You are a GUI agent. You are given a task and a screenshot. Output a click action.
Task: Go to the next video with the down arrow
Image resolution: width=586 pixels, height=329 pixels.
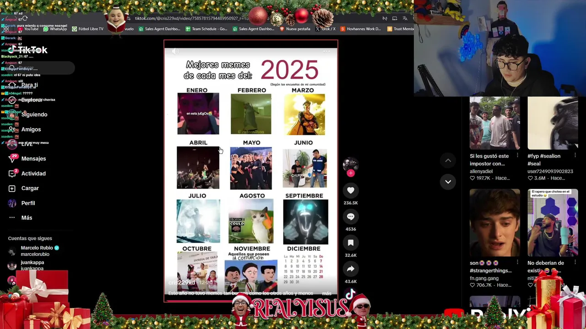(448, 181)
